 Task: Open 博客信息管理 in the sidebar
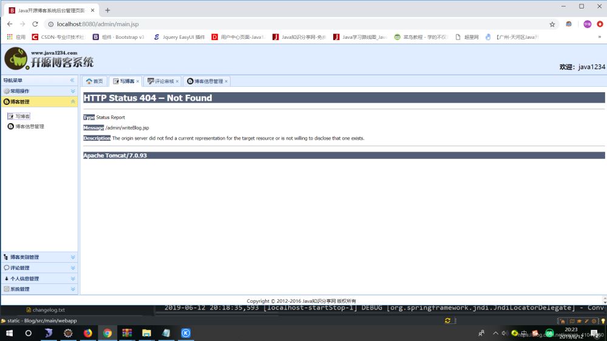pos(29,127)
